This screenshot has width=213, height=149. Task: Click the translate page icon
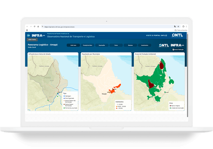[175, 27]
